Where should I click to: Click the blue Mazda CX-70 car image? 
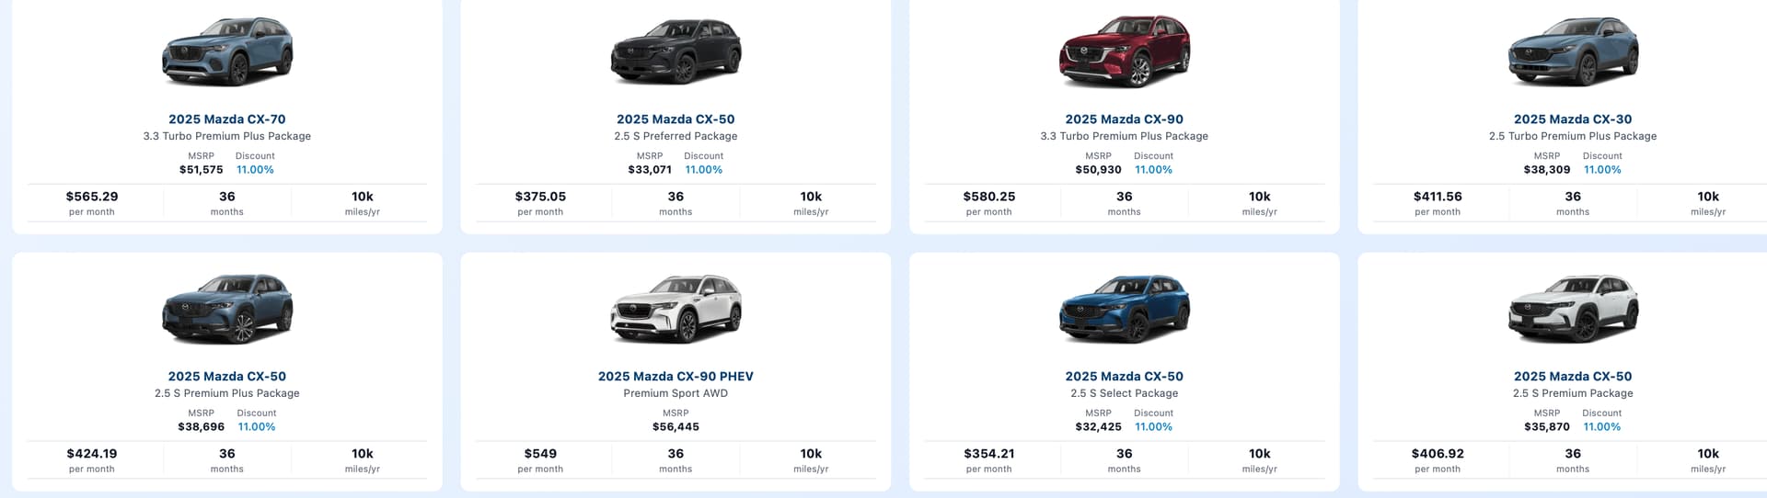pyautogui.click(x=227, y=52)
